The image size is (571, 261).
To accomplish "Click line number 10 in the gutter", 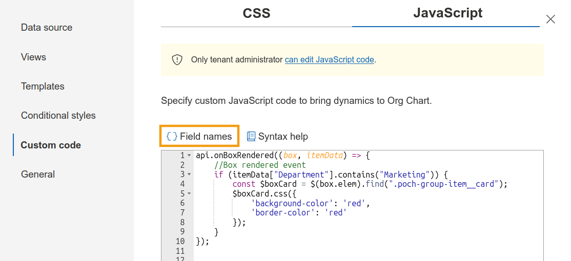I will (180, 241).
